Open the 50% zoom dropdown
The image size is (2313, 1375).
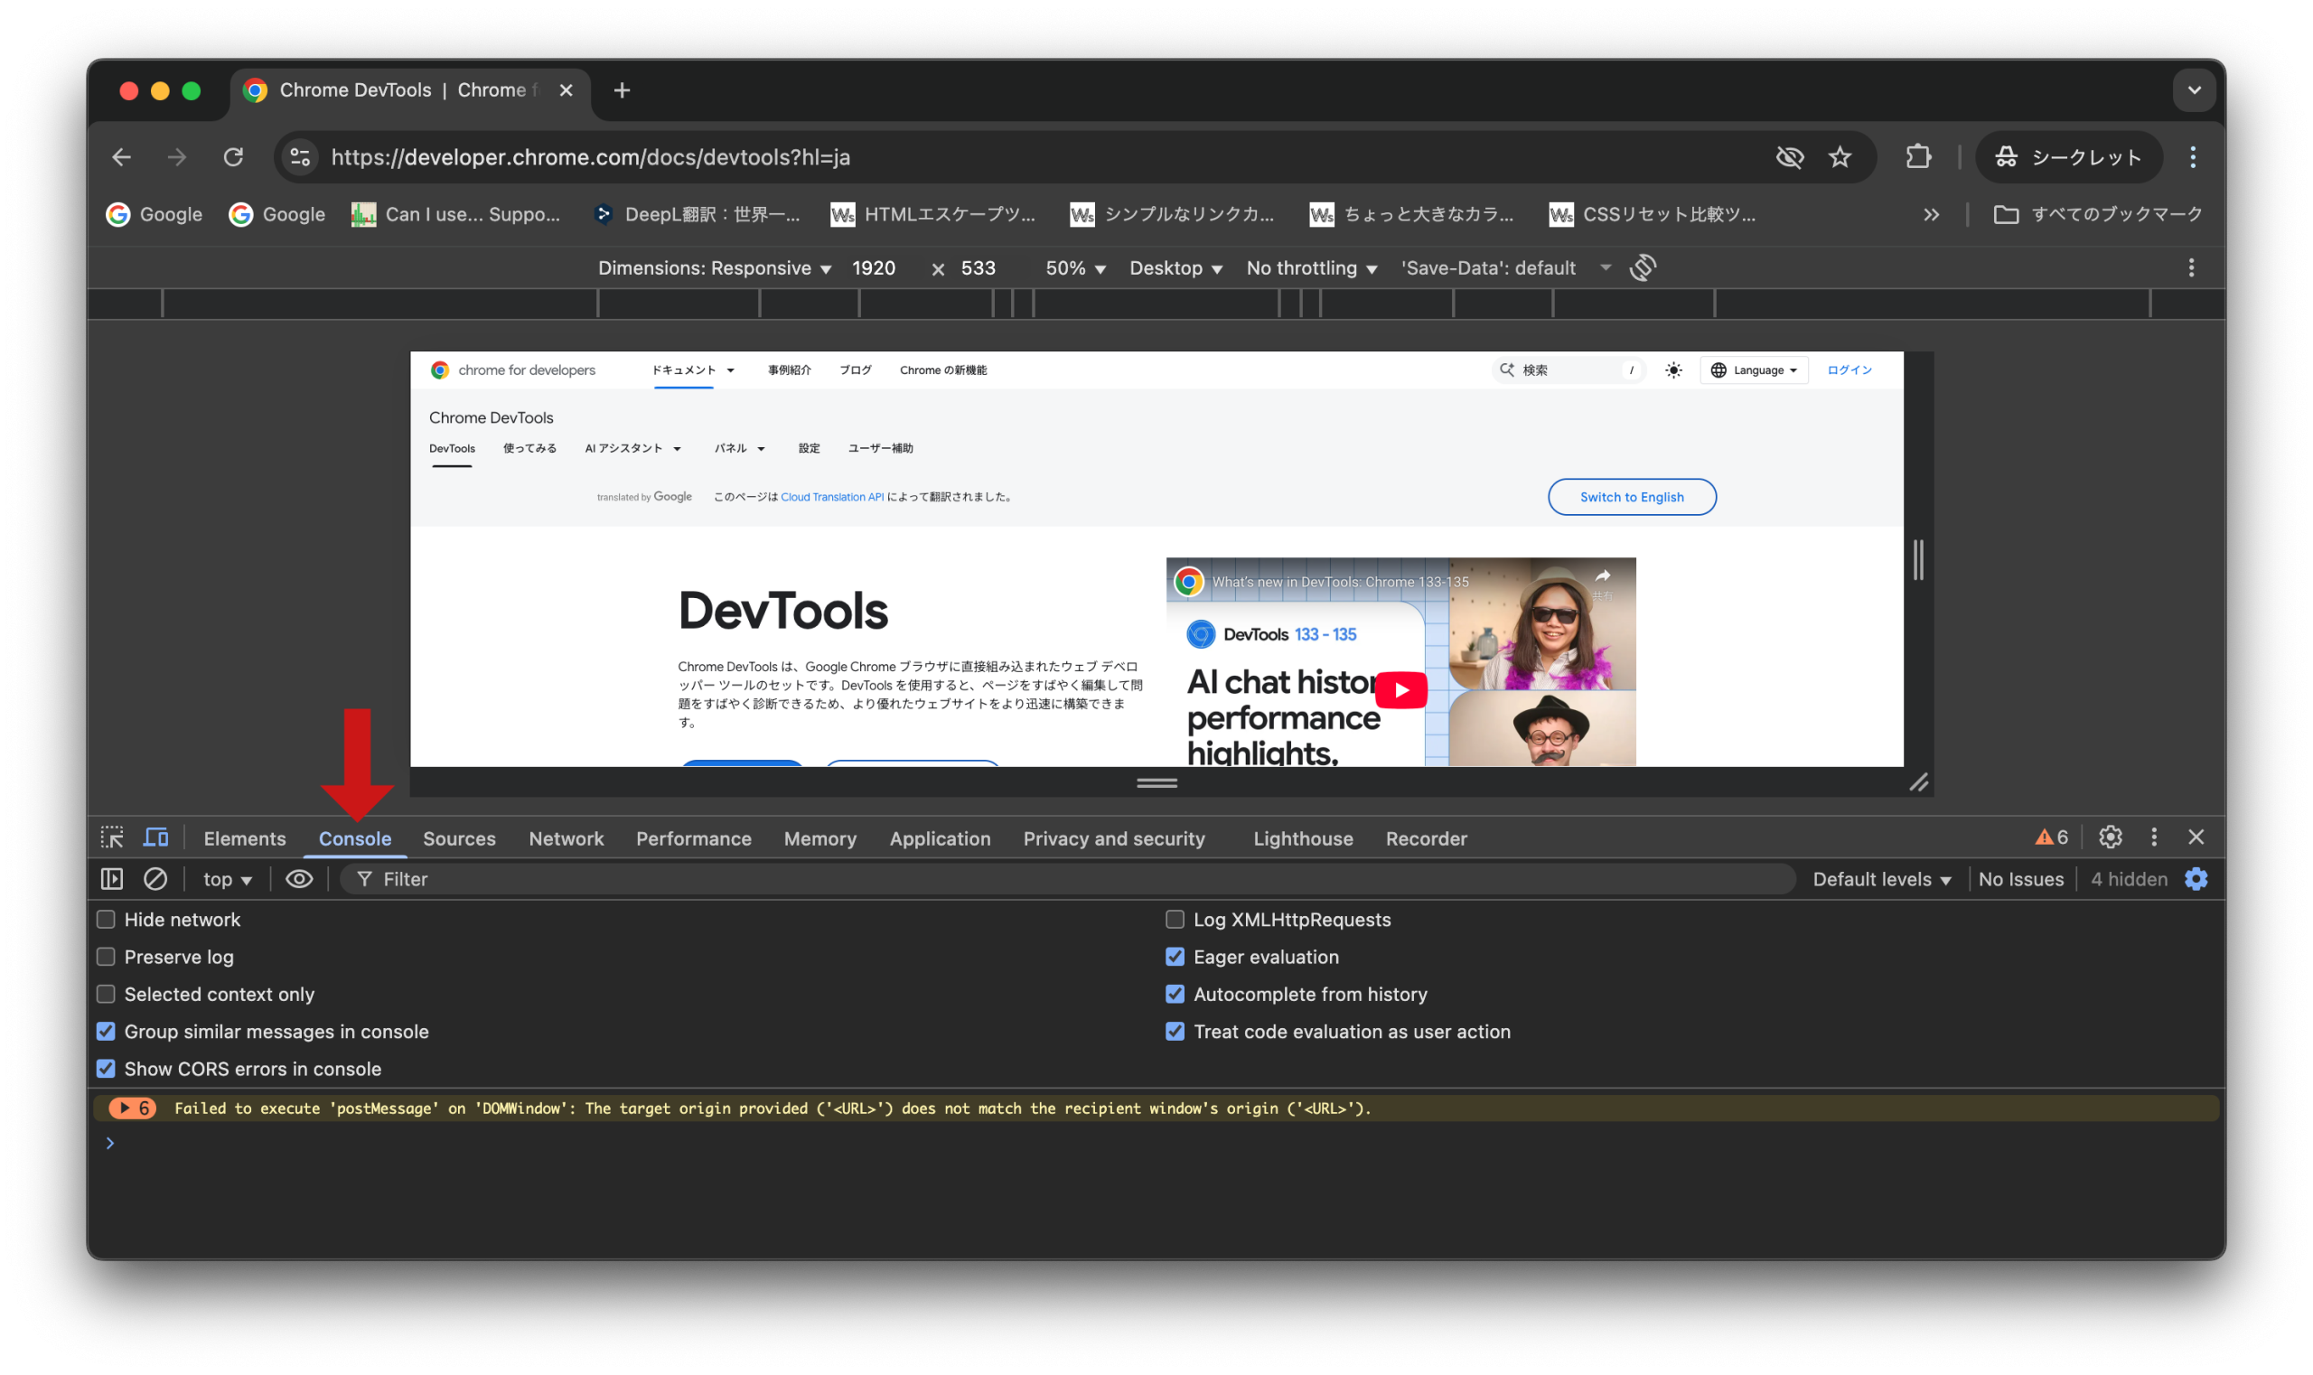tap(1075, 267)
